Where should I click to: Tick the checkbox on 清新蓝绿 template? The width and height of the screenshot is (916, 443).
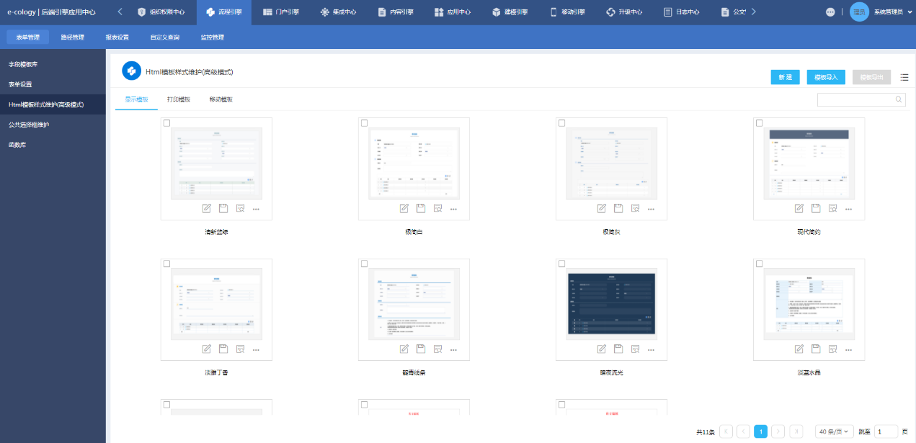point(166,123)
